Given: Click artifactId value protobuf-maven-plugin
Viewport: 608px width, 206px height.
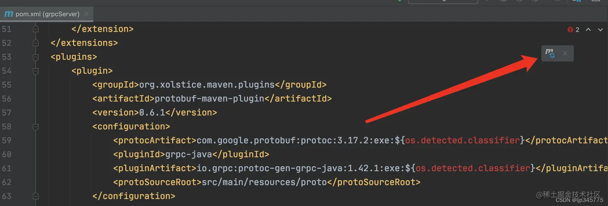Looking at the screenshot, I should pyautogui.click(x=210, y=99).
